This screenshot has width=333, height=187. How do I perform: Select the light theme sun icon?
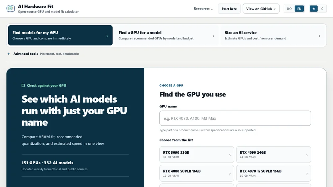point(314,9)
